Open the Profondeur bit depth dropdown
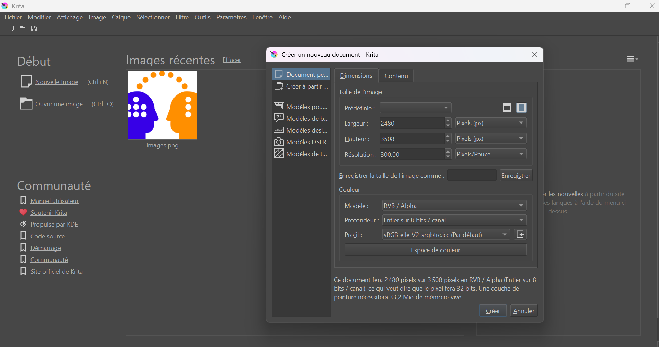This screenshot has height=347, width=659. [454, 220]
